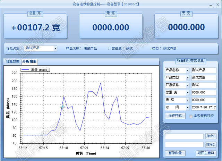Click the 指令2 button
222x161 pixels.
point(211,145)
